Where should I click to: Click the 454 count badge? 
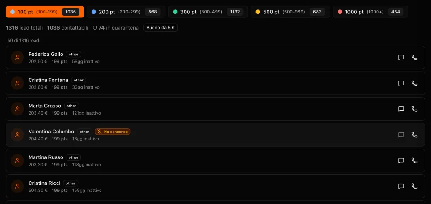pyautogui.click(x=396, y=12)
